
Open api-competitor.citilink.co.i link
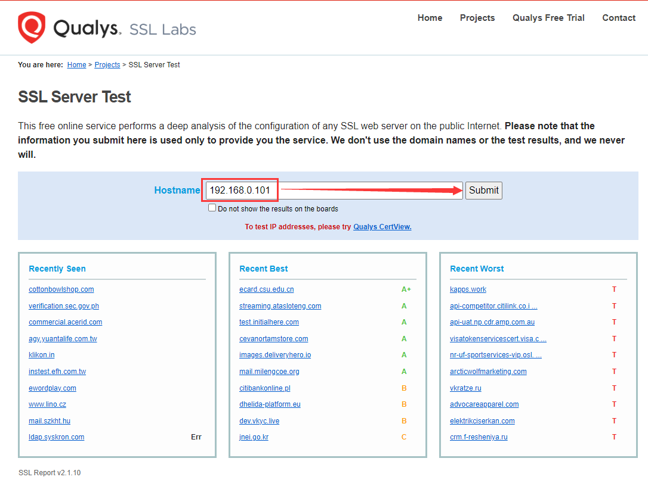point(493,306)
